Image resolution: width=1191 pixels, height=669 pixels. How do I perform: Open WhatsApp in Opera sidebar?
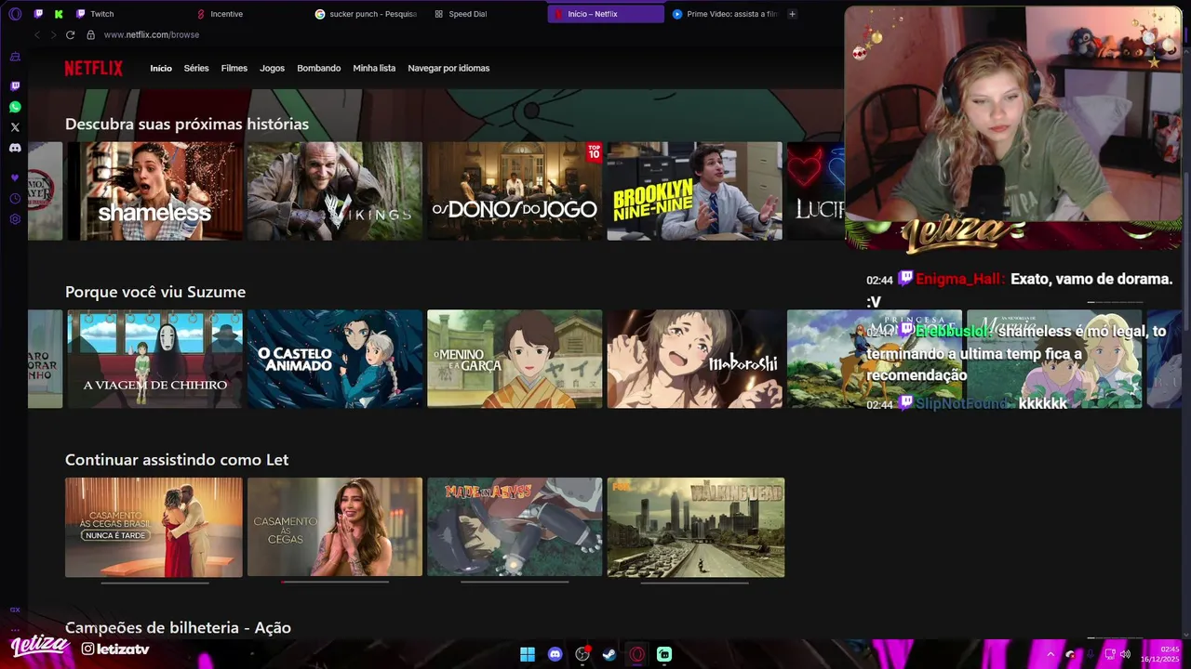(15, 107)
